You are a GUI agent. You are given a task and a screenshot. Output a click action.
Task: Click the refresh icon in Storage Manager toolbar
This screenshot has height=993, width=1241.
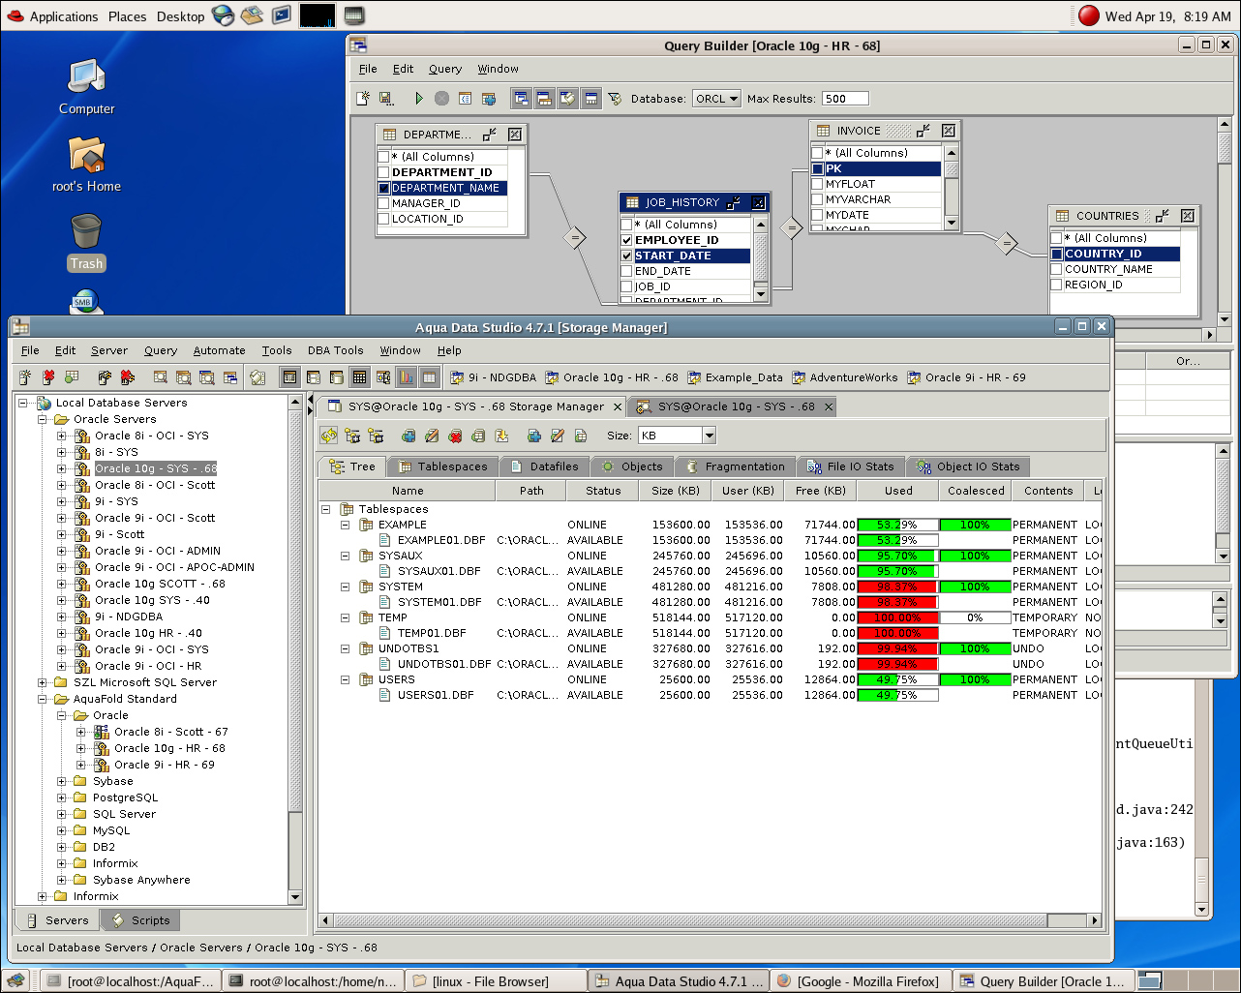click(329, 436)
